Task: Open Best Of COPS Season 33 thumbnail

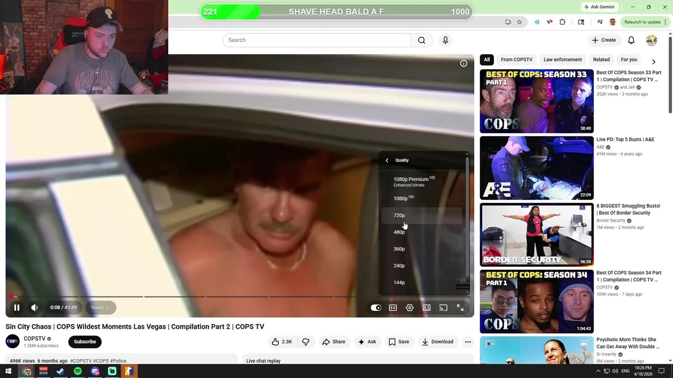Action: point(537,101)
